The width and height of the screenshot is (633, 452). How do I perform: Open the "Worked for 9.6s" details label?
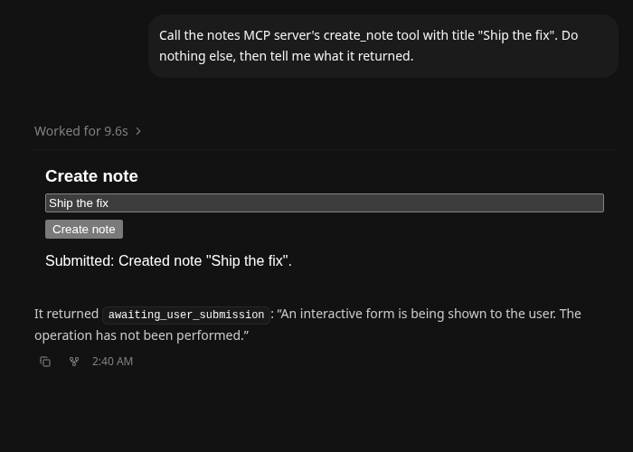81,131
